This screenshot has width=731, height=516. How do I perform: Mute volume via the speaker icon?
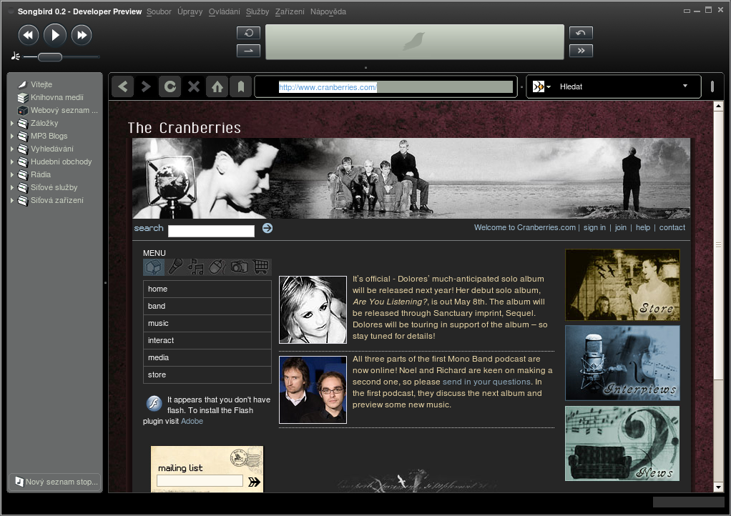tap(16, 56)
